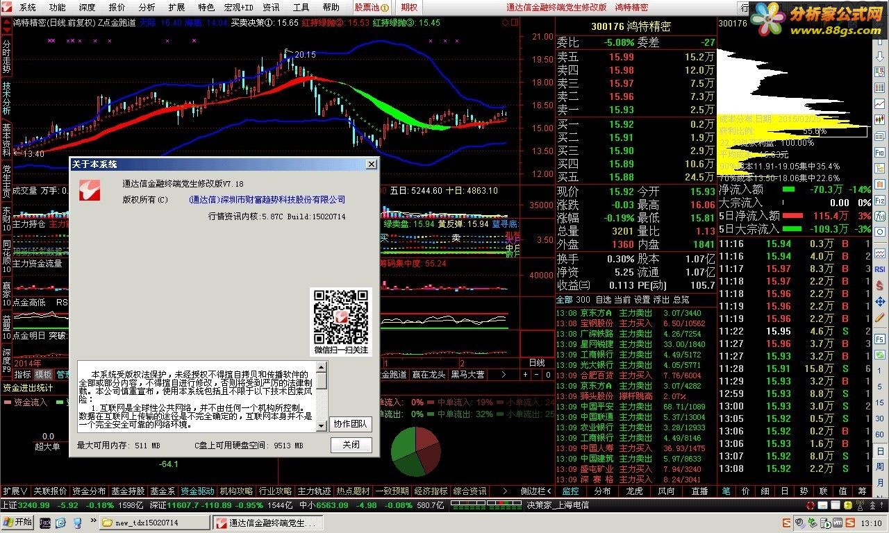The width and height of the screenshot is (889, 533).
Task: Click yellow lock icon in status bar
Action: tap(848, 505)
